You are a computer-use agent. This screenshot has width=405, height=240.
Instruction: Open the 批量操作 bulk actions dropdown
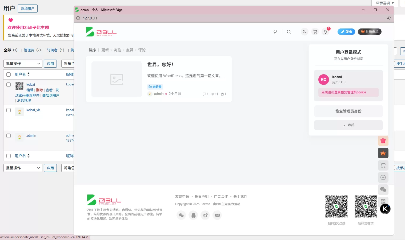point(23,63)
